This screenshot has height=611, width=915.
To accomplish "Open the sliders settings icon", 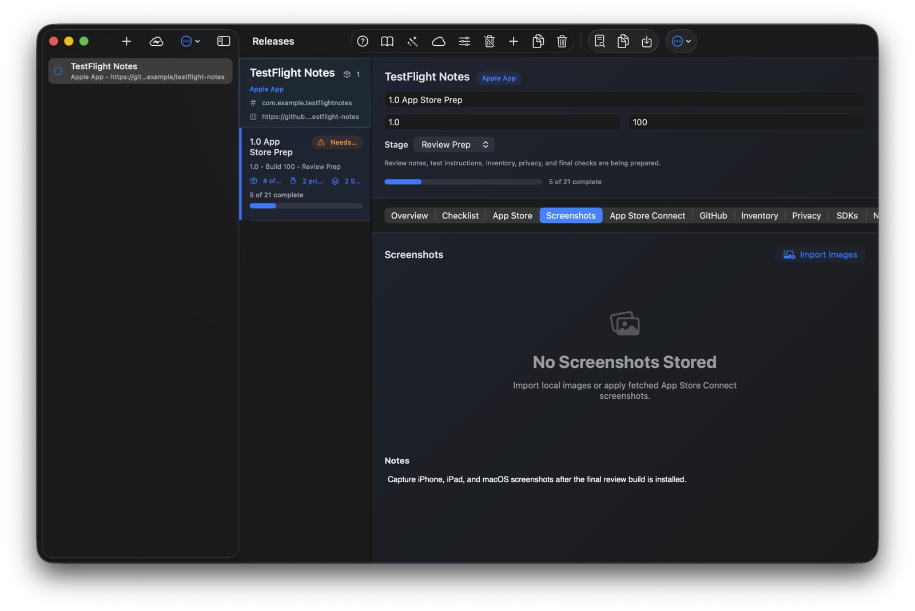I will (464, 41).
